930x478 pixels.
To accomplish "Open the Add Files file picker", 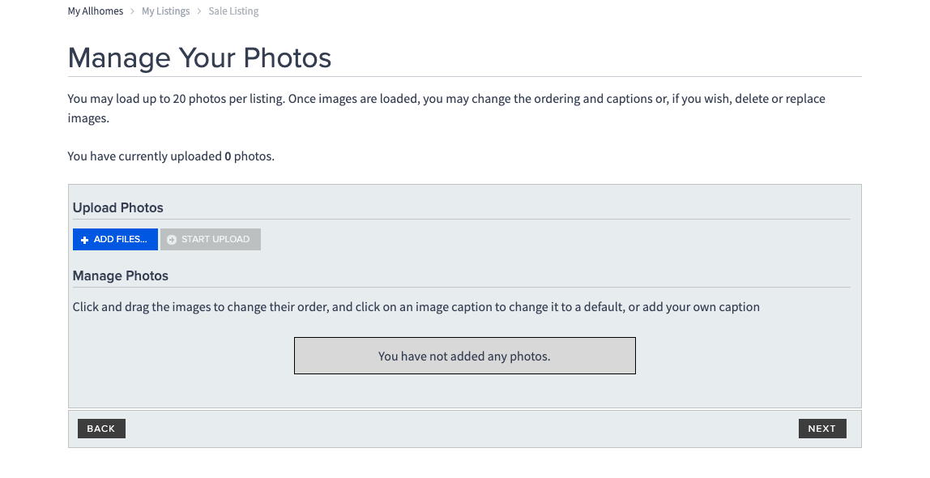I will [x=115, y=239].
